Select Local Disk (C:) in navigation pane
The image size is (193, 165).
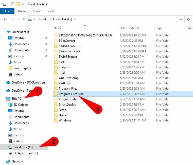(24, 147)
